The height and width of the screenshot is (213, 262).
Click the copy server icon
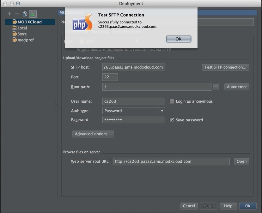[25, 14]
